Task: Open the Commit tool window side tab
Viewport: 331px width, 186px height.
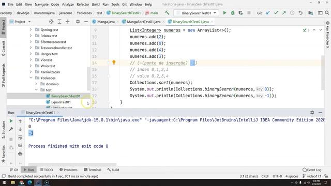Action: tap(4, 49)
